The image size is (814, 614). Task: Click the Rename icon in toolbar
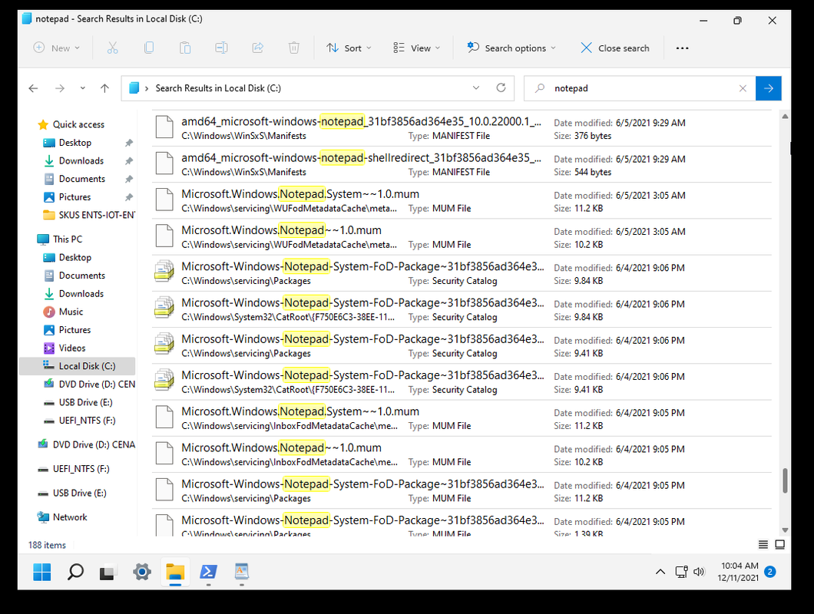pos(221,48)
